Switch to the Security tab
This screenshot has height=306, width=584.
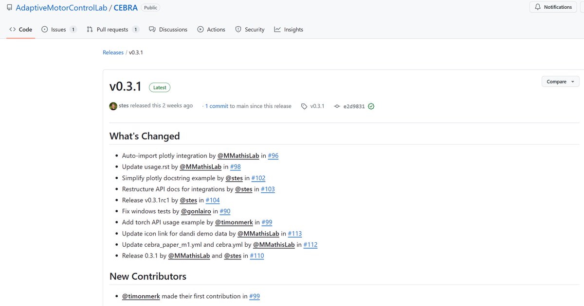[x=250, y=30]
